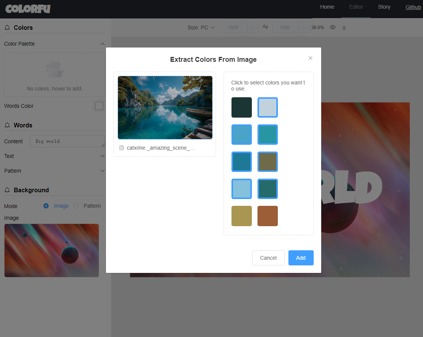The image size is (423, 337).
Task: Deselect the deep ocean blue swatch
Action: tap(242, 162)
